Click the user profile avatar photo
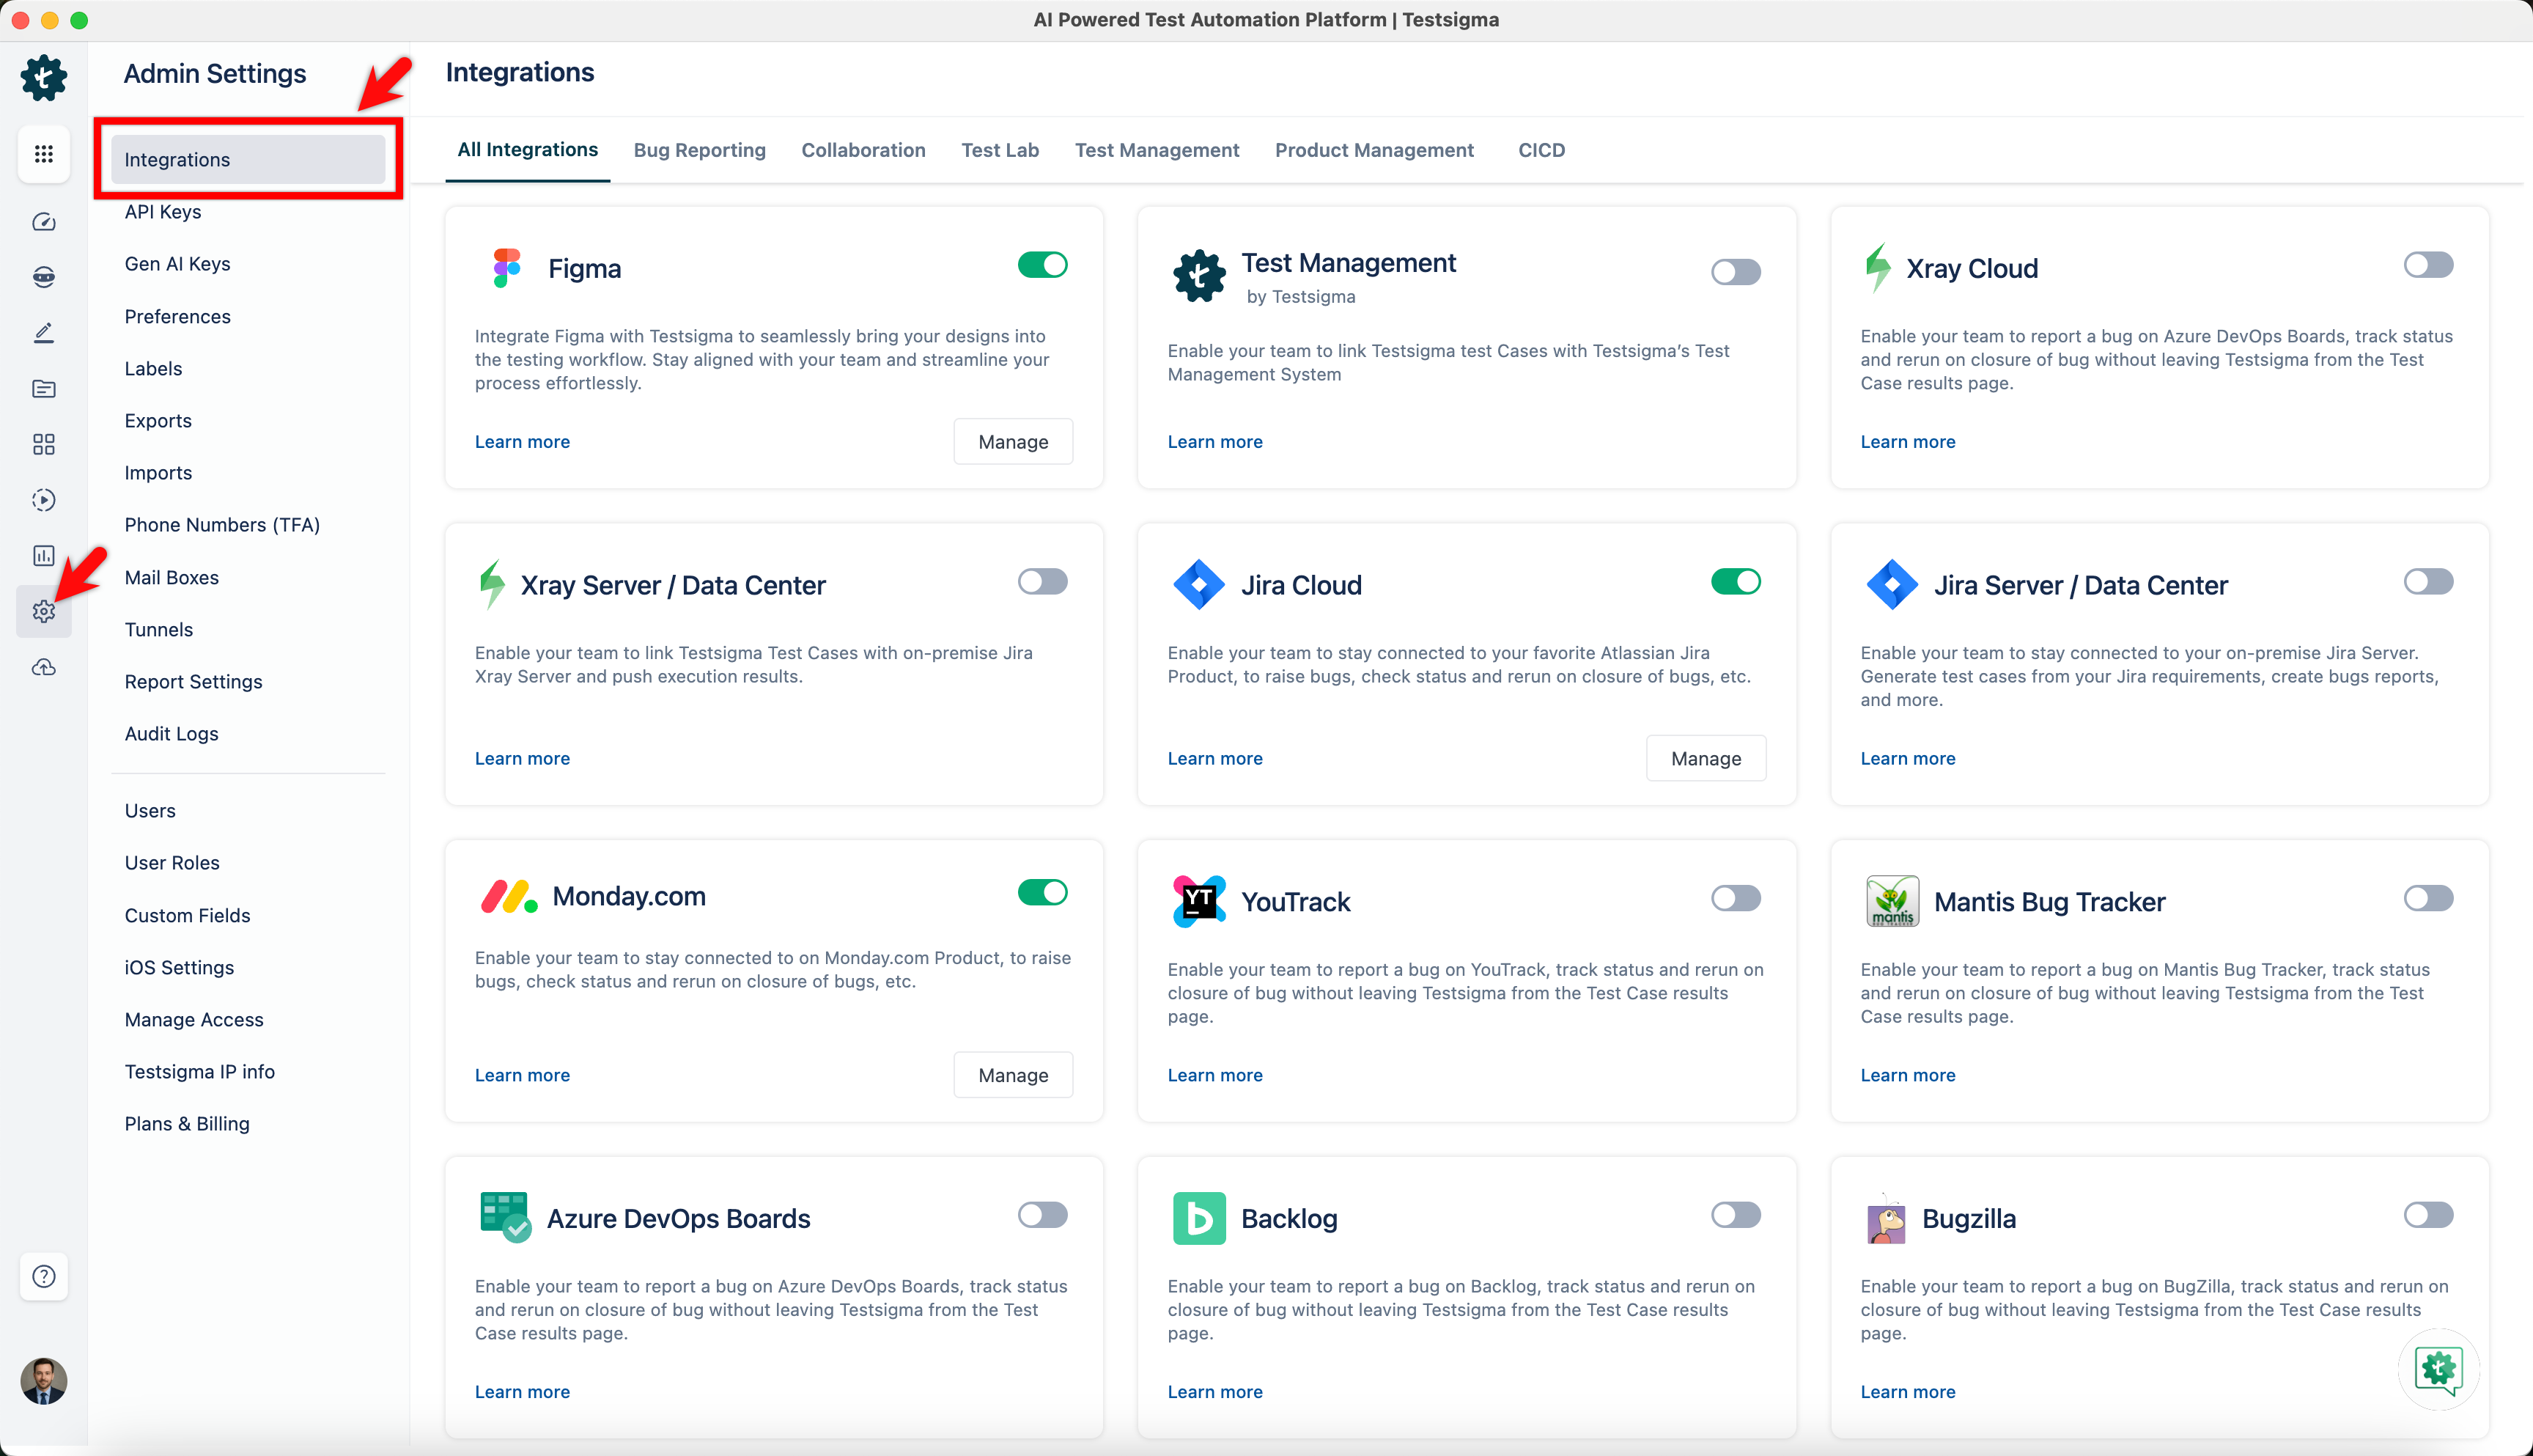Image resolution: width=2533 pixels, height=1456 pixels. pos(44,1381)
